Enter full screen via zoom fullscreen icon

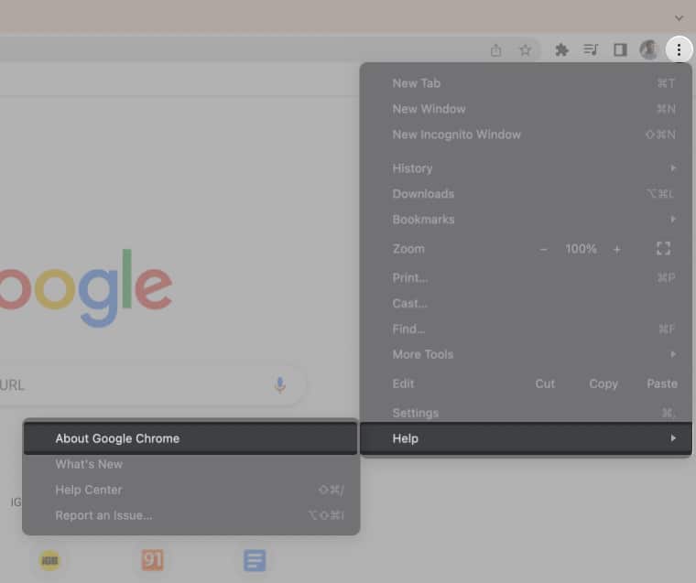coord(663,248)
